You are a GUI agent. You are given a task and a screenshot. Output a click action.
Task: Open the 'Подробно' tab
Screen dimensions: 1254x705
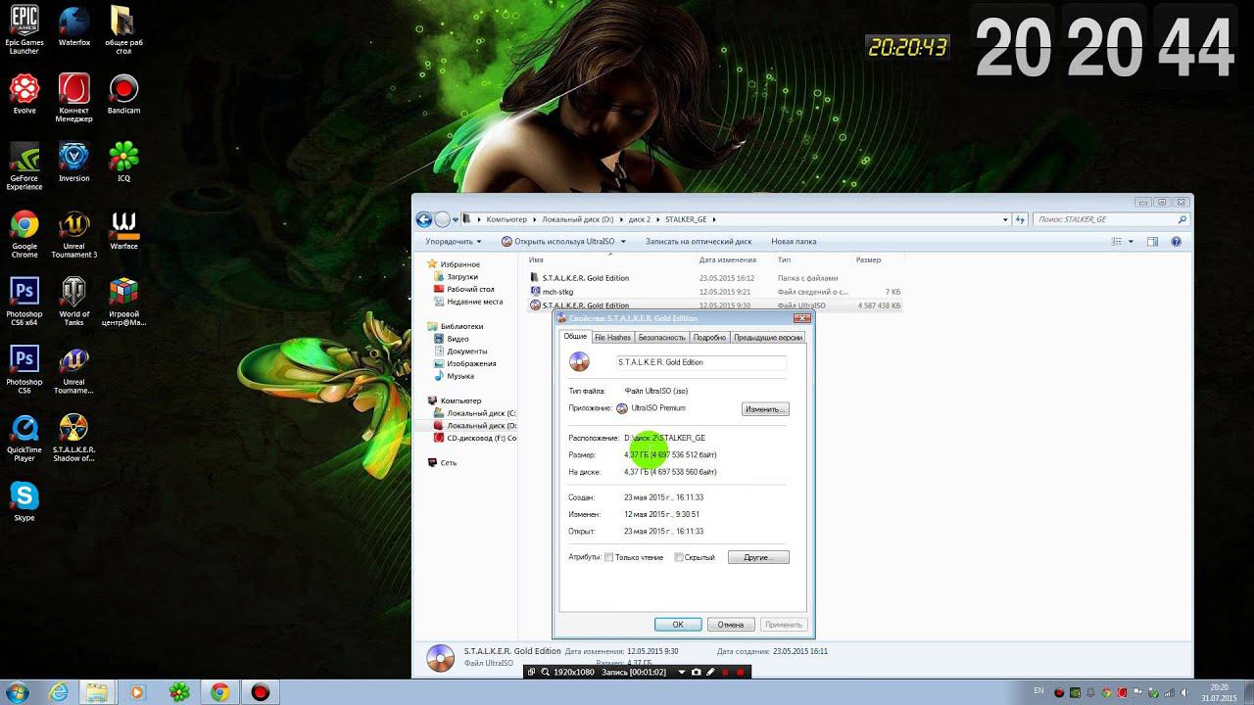[x=709, y=338]
